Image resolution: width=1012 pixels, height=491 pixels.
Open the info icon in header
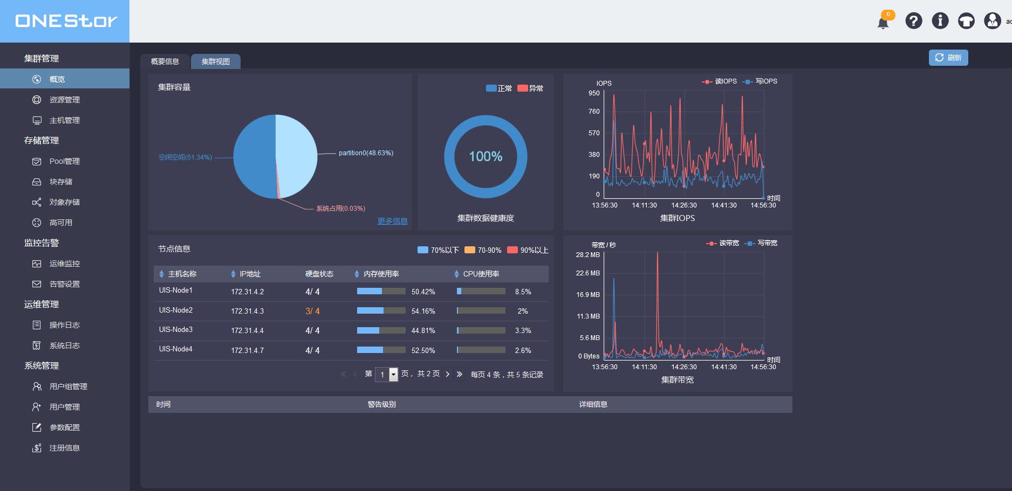tap(940, 21)
